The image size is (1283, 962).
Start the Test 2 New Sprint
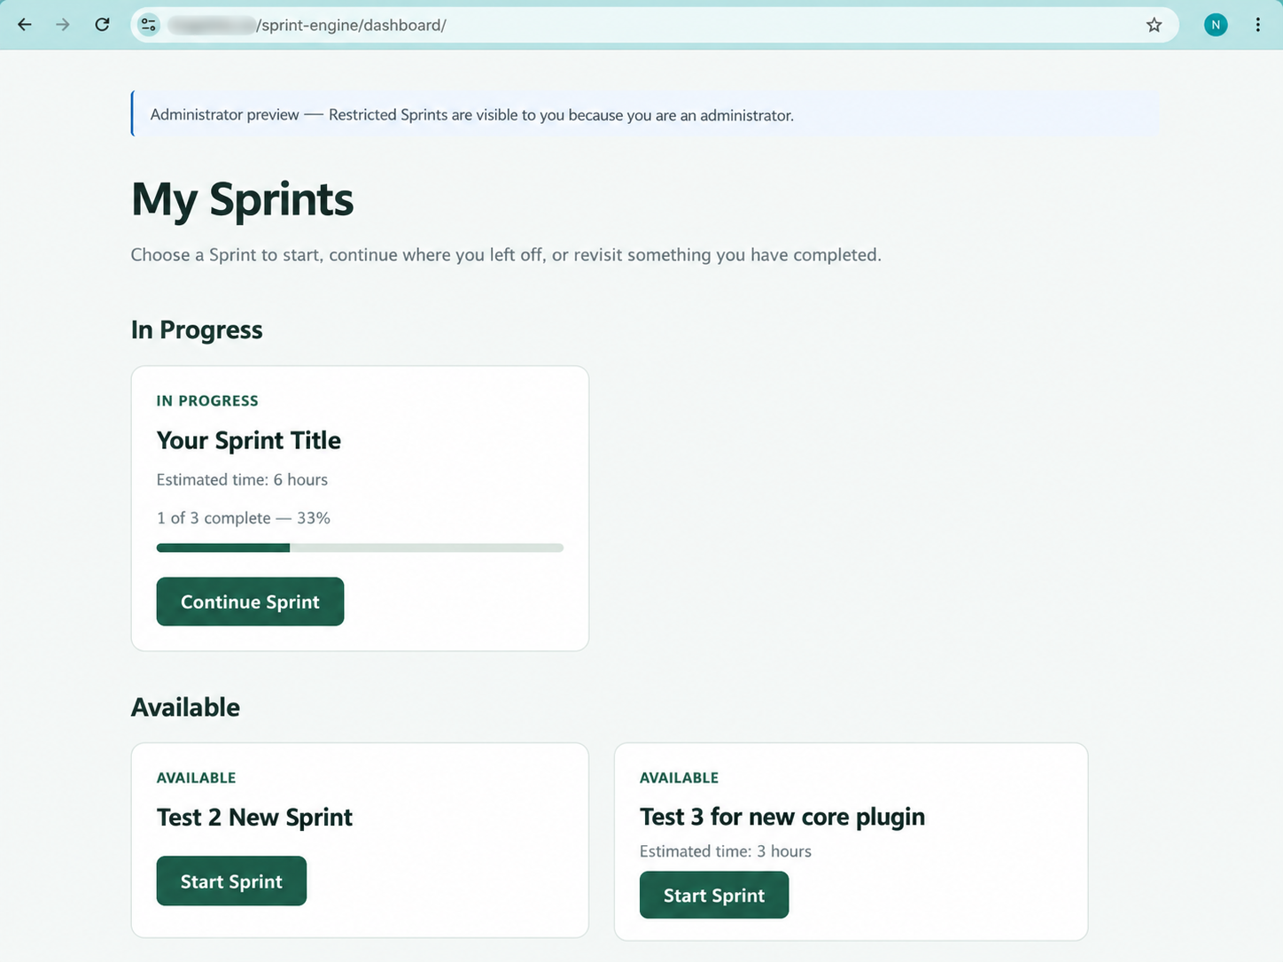coord(231,881)
